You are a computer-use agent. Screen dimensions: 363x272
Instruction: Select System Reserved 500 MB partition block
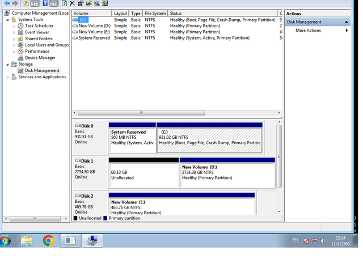pyautogui.click(x=132, y=138)
